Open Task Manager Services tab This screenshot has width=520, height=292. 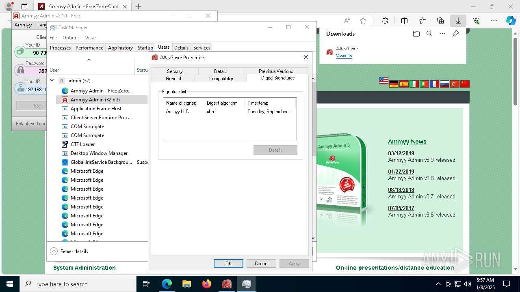pyautogui.click(x=202, y=47)
